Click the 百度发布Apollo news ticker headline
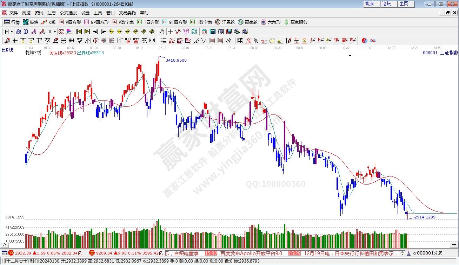Image resolution: width=459 pixels, height=265 pixels. click(251, 253)
